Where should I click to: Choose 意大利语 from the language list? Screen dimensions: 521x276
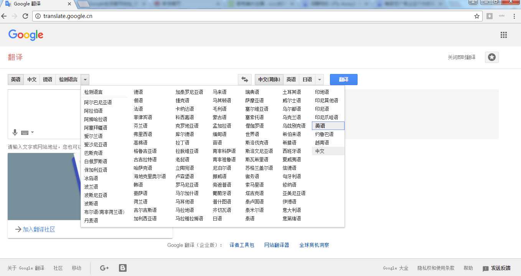pyautogui.click(x=292, y=210)
